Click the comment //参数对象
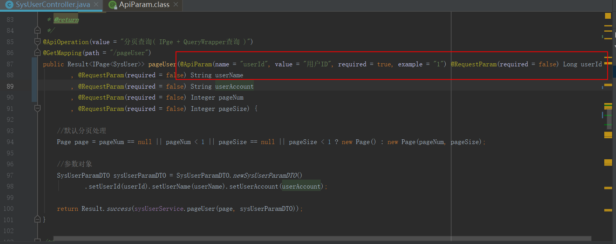Viewport: 616px width, 244px height. pos(75,164)
